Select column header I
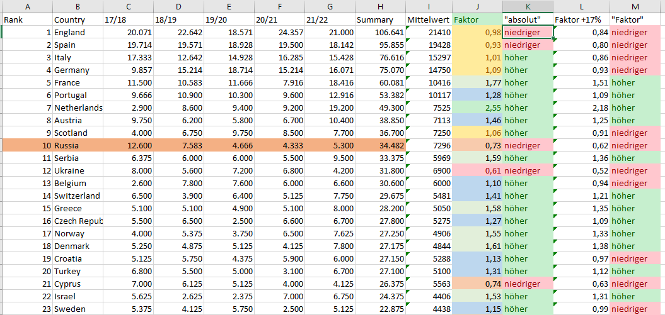 click(x=429, y=6)
